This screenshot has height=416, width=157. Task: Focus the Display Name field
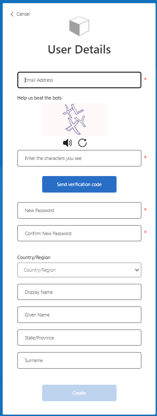pyautogui.click(x=79, y=292)
